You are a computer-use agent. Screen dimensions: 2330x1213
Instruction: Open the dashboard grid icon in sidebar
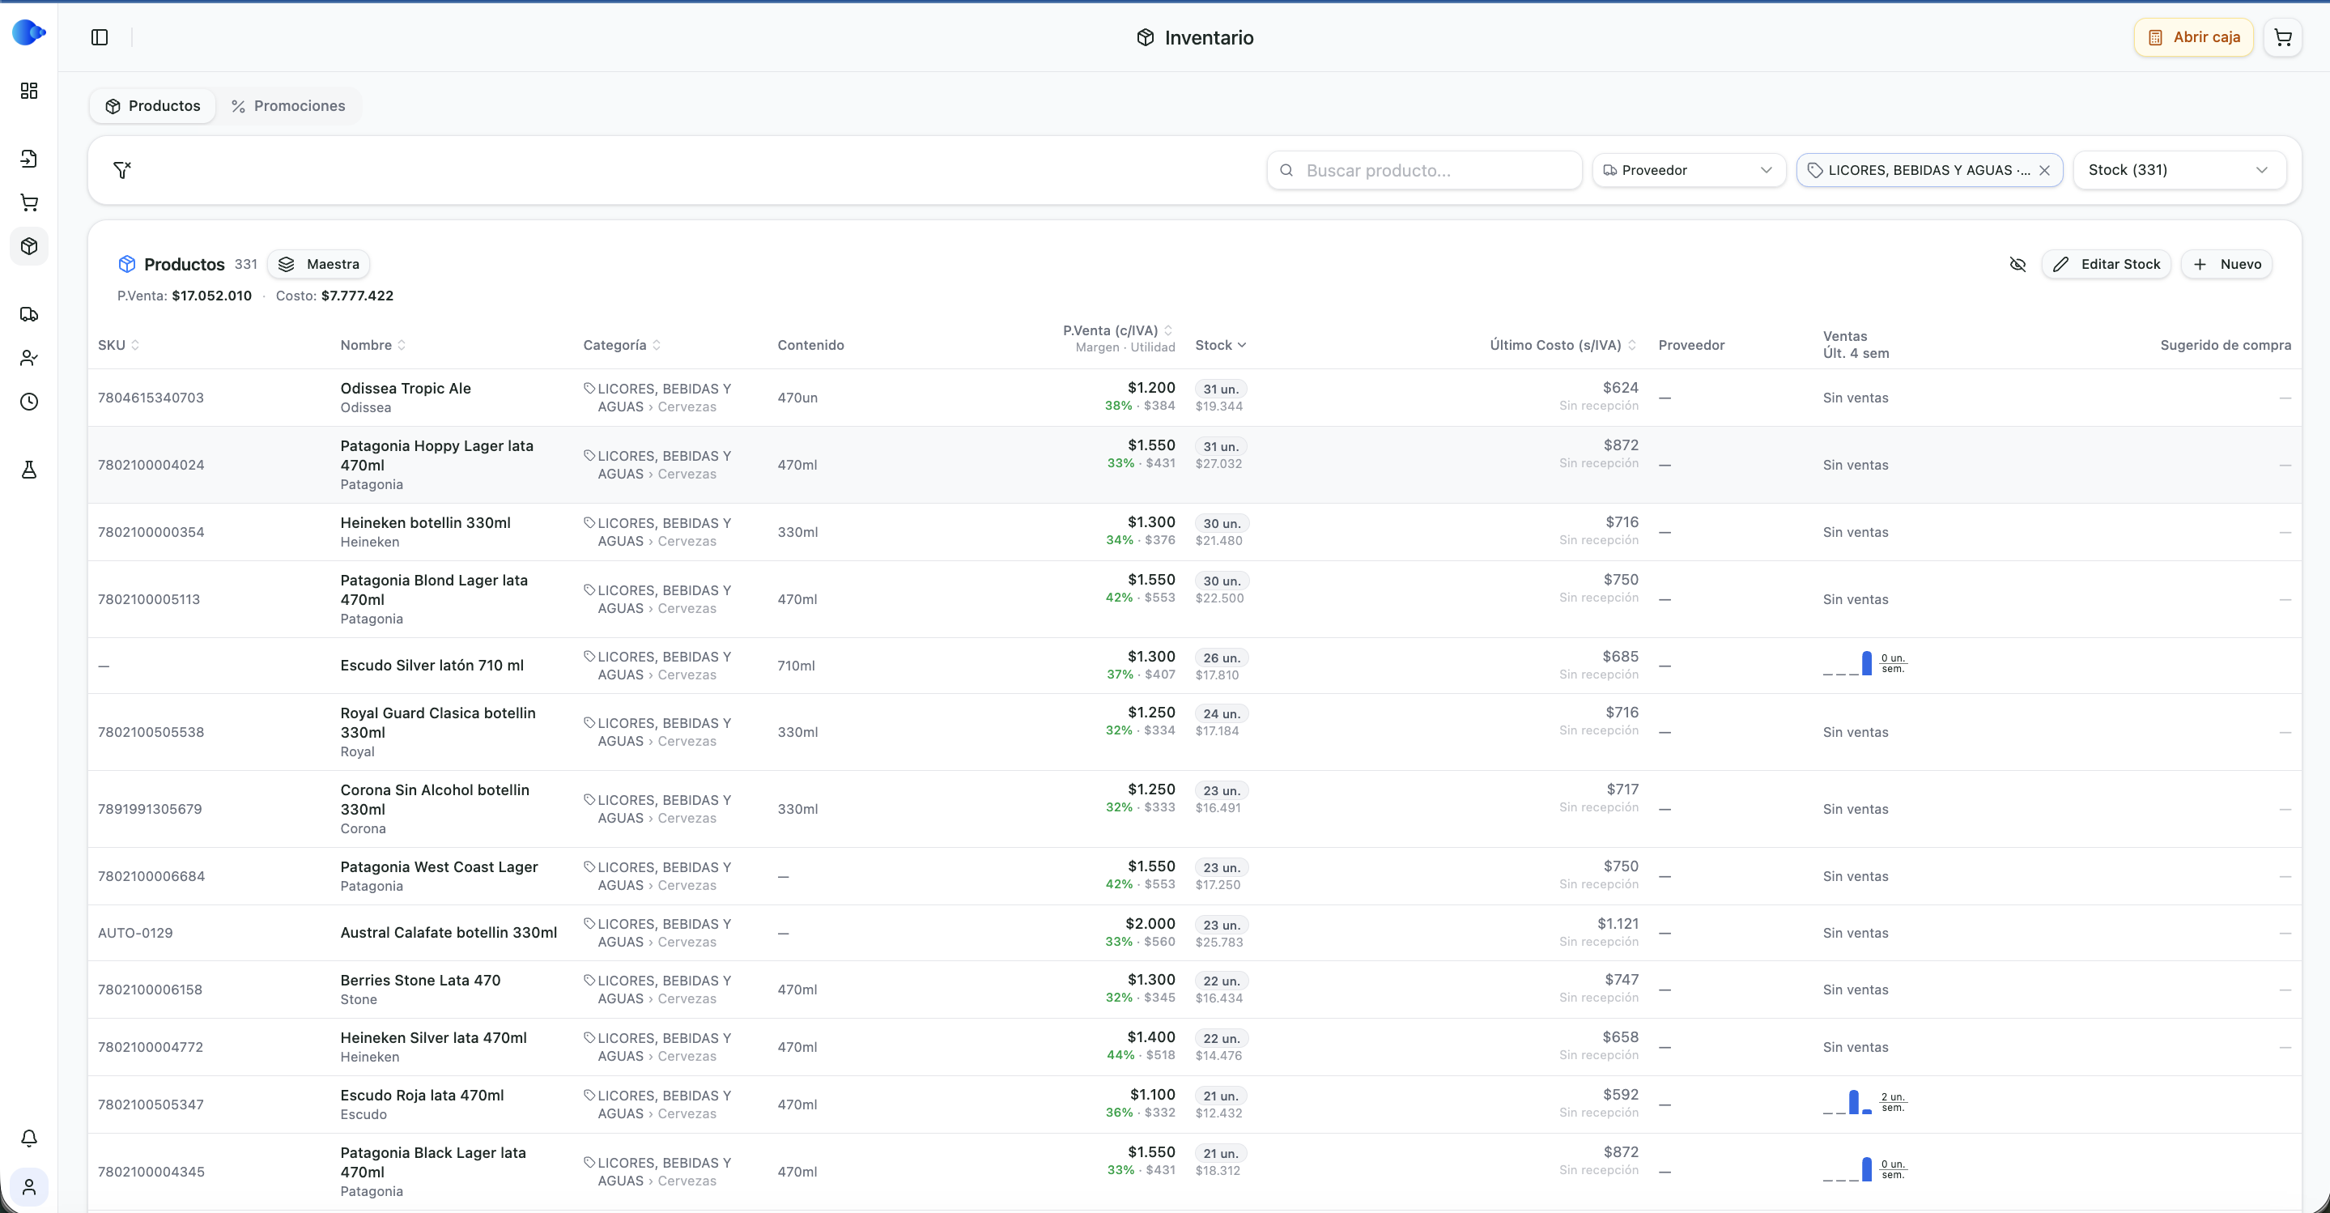click(x=29, y=91)
